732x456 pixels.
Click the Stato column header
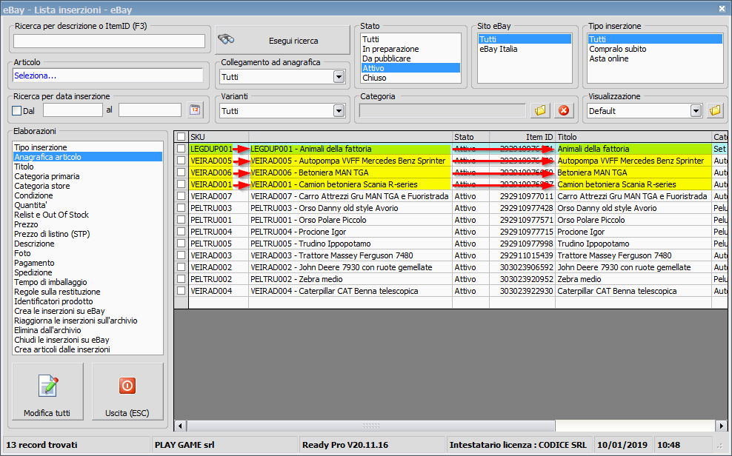click(470, 137)
